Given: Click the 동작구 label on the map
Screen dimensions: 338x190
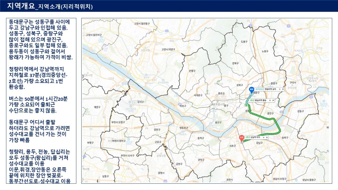Looking at the screenshot, I should (x=200, y=138).
